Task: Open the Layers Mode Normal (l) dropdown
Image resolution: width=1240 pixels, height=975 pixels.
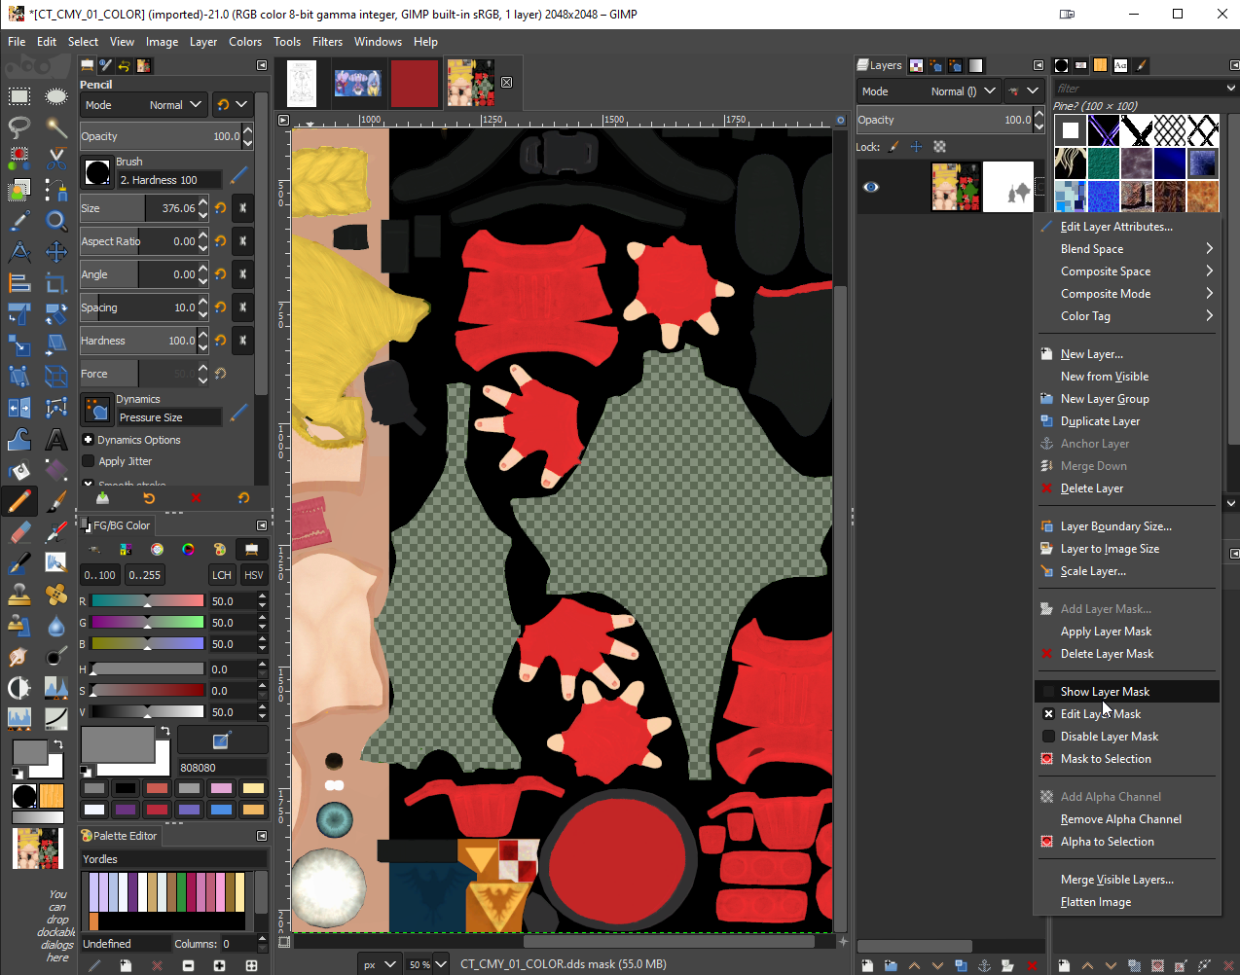Action: click(x=929, y=90)
